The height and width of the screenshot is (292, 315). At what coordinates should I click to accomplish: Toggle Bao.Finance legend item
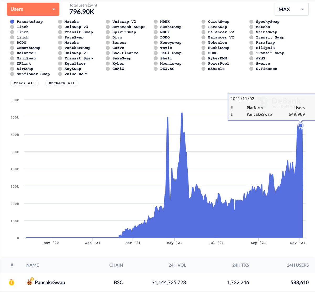pos(122,53)
